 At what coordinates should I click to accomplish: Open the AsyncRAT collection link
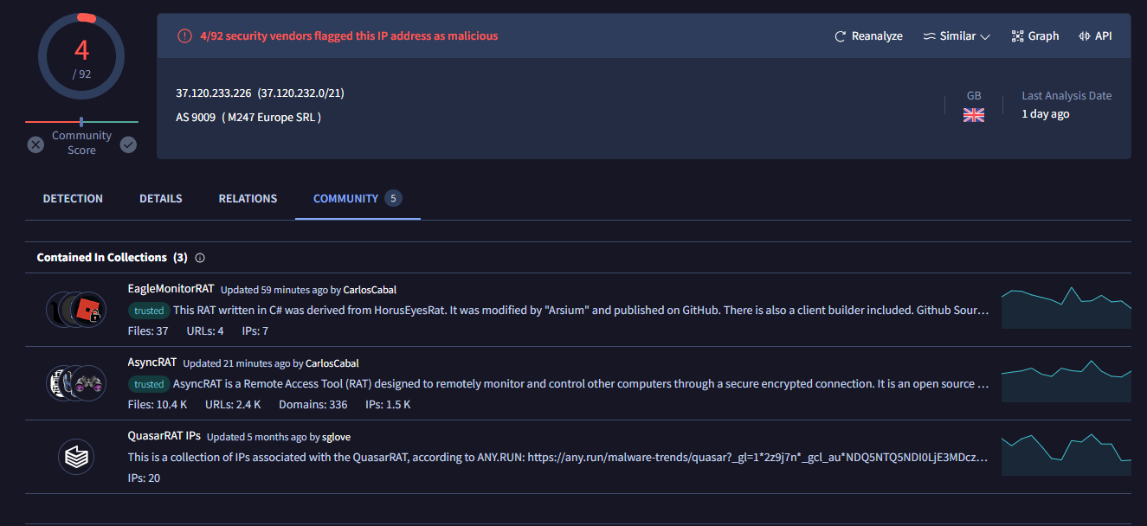[x=152, y=362]
